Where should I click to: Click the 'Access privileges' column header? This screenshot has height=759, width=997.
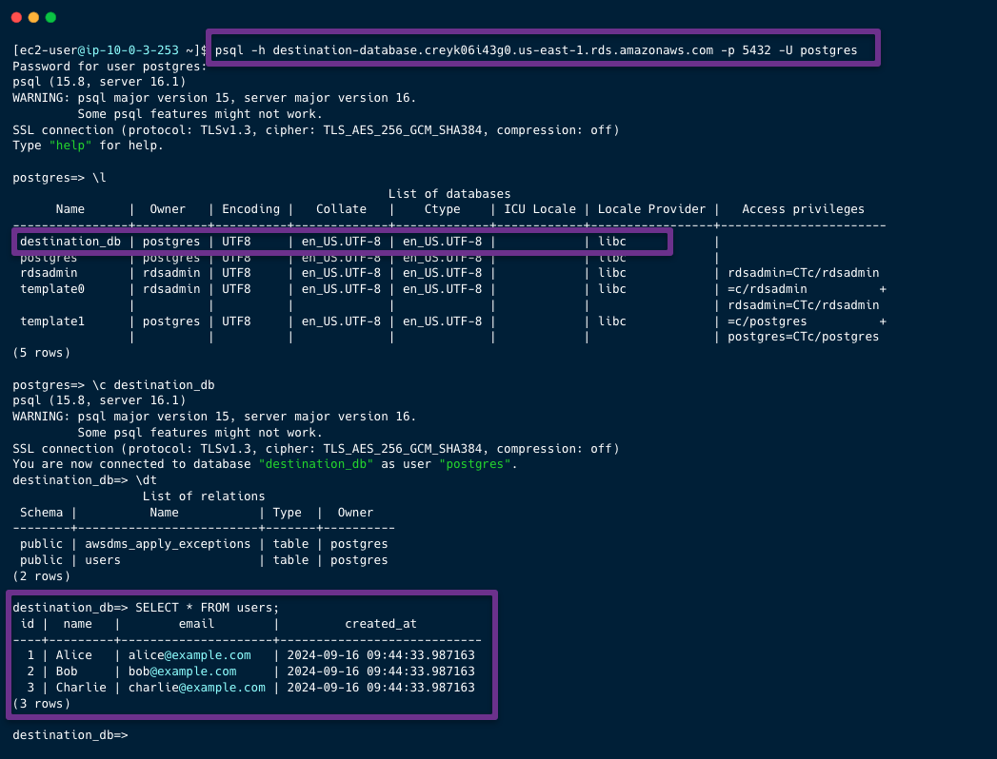point(803,209)
